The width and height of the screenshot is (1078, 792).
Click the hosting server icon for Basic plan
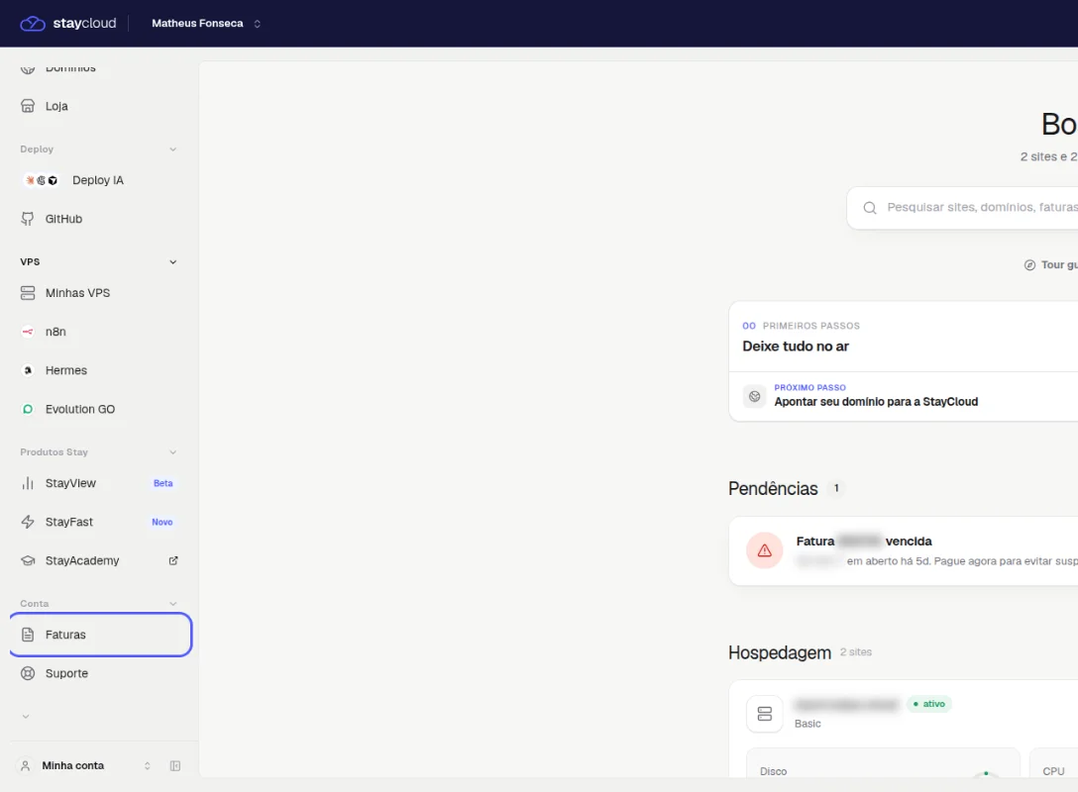click(x=765, y=714)
